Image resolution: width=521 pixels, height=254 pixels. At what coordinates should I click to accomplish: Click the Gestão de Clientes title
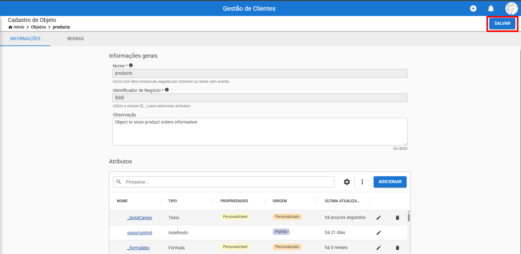tap(249, 8)
